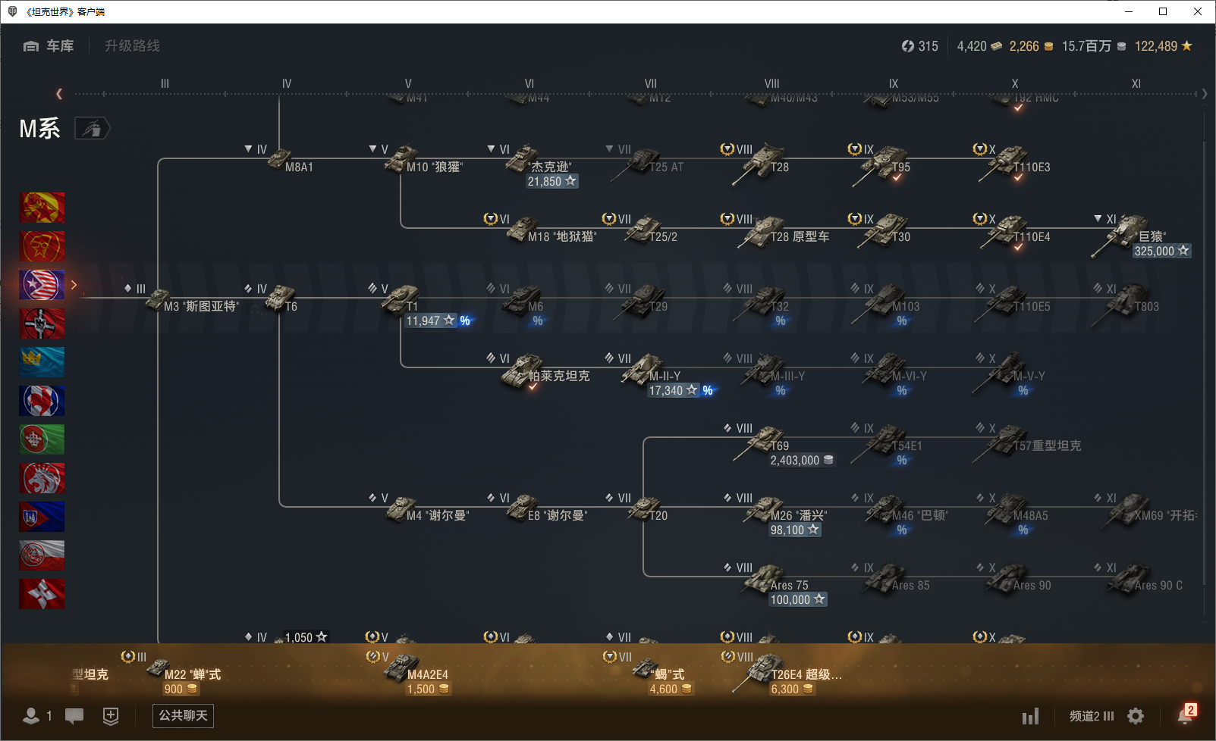This screenshot has width=1216, height=741.
Task: Click the create platoon shield-plus icon
Action: [111, 716]
